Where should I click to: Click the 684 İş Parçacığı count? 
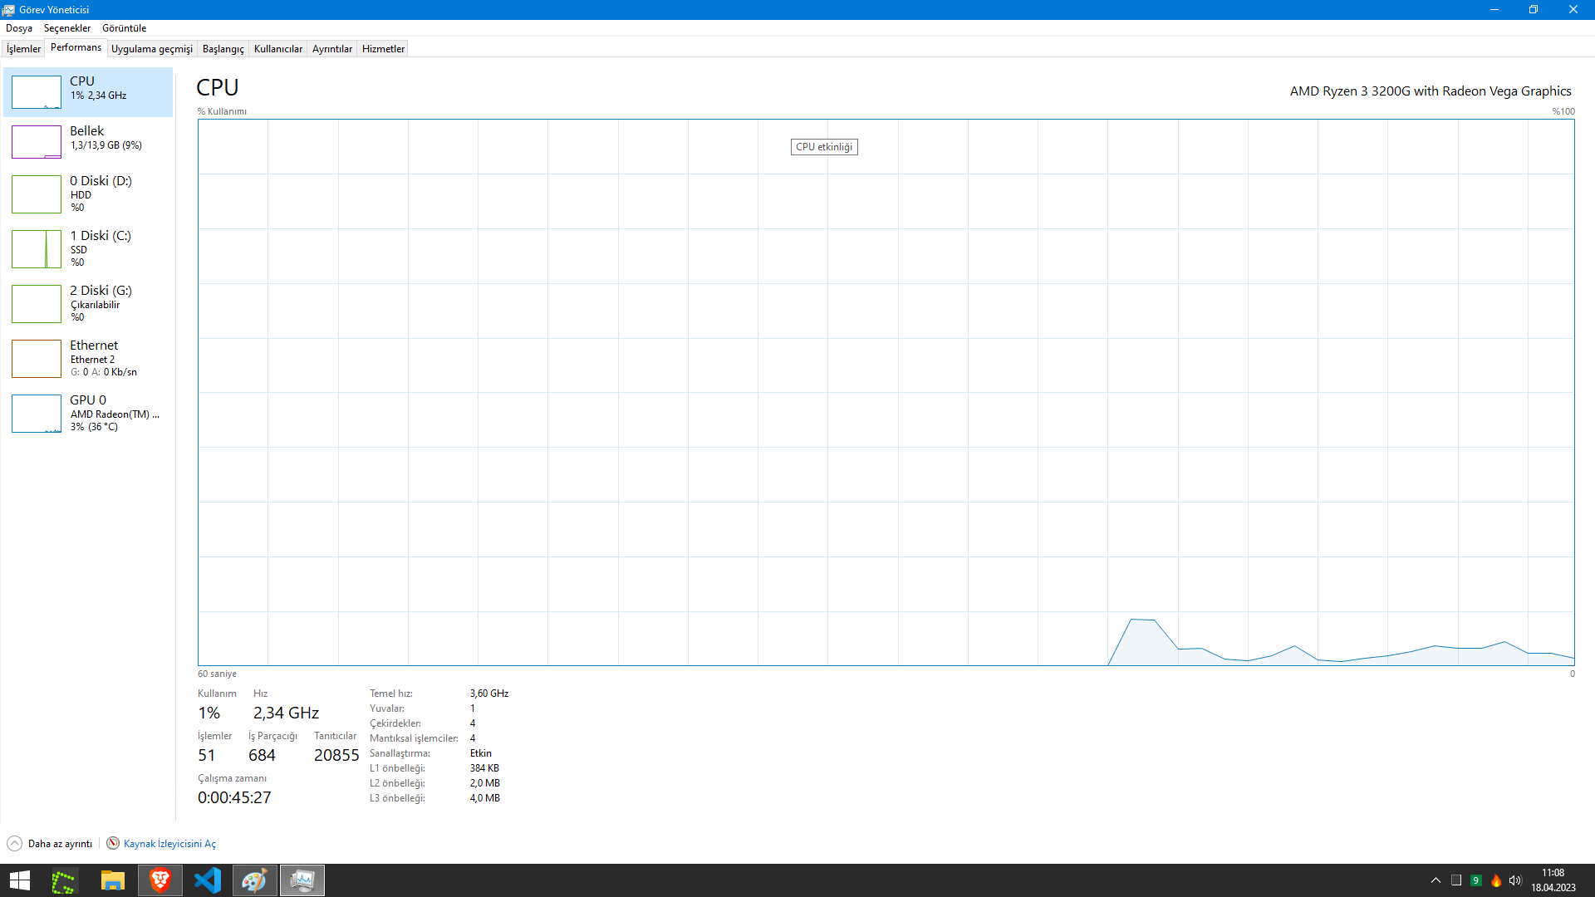click(262, 755)
